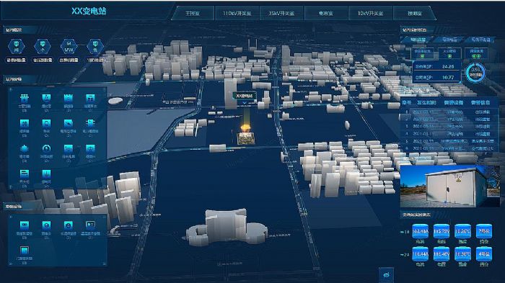Open the 10kV开关室 tab
This screenshot has width=505, height=283.
370,13
